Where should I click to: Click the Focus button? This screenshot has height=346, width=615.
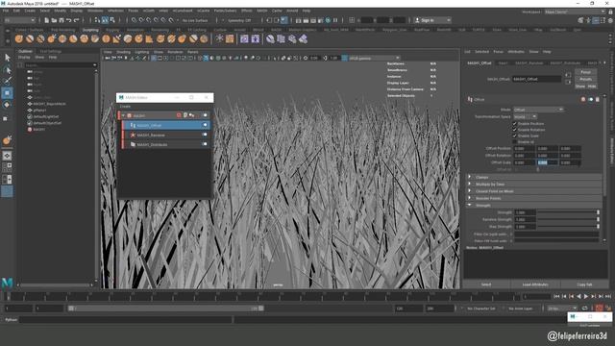coord(585,72)
